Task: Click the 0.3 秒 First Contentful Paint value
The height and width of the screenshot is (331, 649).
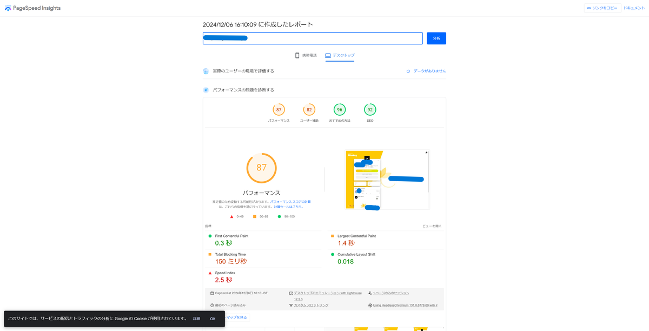Action: [x=223, y=243]
